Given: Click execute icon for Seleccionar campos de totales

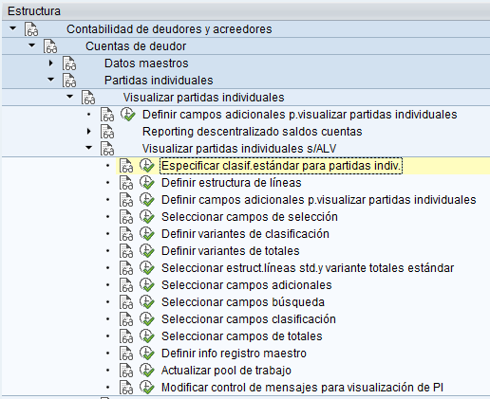Looking at the screenshot, I should coord(147,336).
